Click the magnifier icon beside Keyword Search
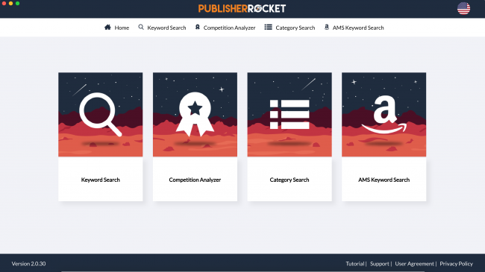The width and height of the screenshot is (485, 272). [141, 27]
